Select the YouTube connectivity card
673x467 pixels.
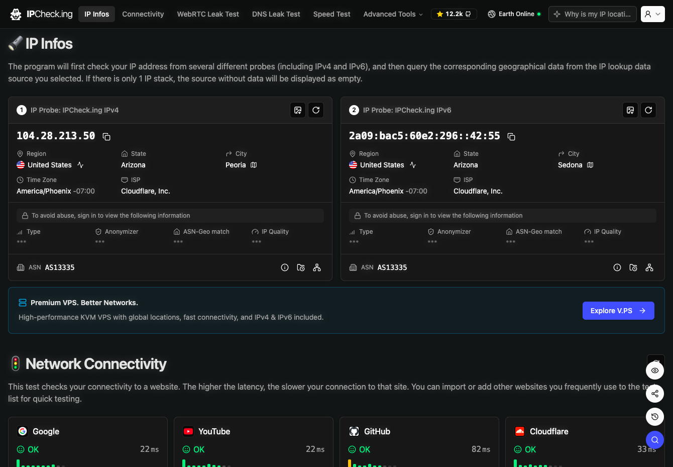coord(254,442)
